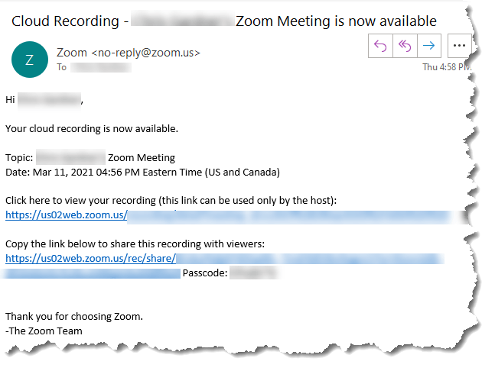Viewport: 495px width, 371px height.
Task: Click the teal Z sender avatar
Action: pos(29,60)
